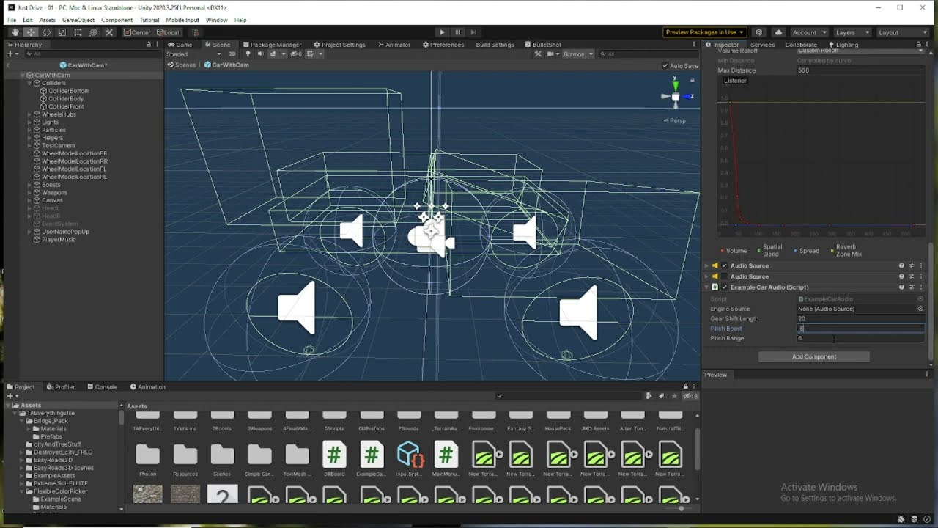The height and width of the screenshot is (528, 938).
Task: Select the combined Transform tool
Action: [x=93, y=32]
